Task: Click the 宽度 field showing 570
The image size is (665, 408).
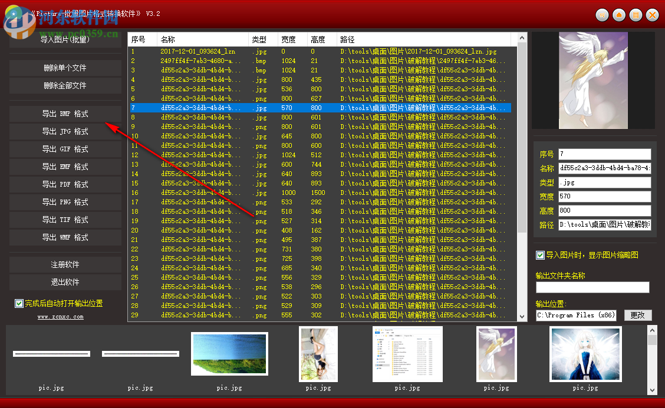Action: click(x=605, y=197)
